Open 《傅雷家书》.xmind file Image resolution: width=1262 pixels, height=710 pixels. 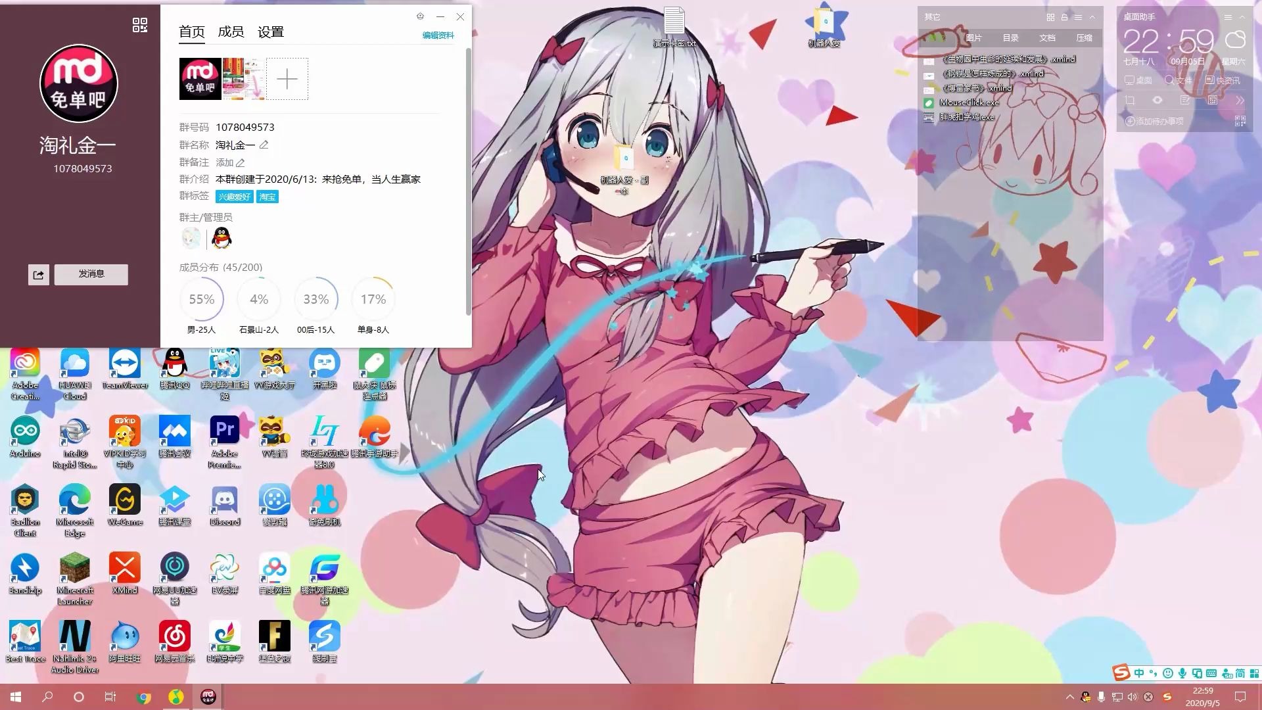(x=968, y=88)
